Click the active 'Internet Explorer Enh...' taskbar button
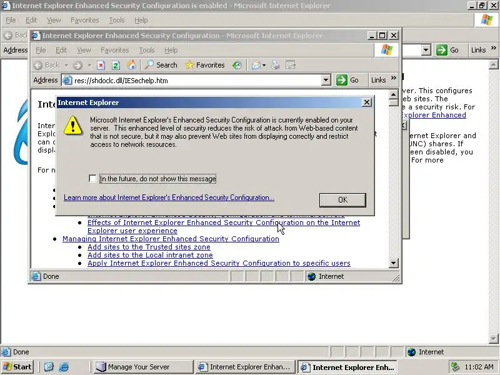This screenshot has height=375, width=500. click(347, 367)
